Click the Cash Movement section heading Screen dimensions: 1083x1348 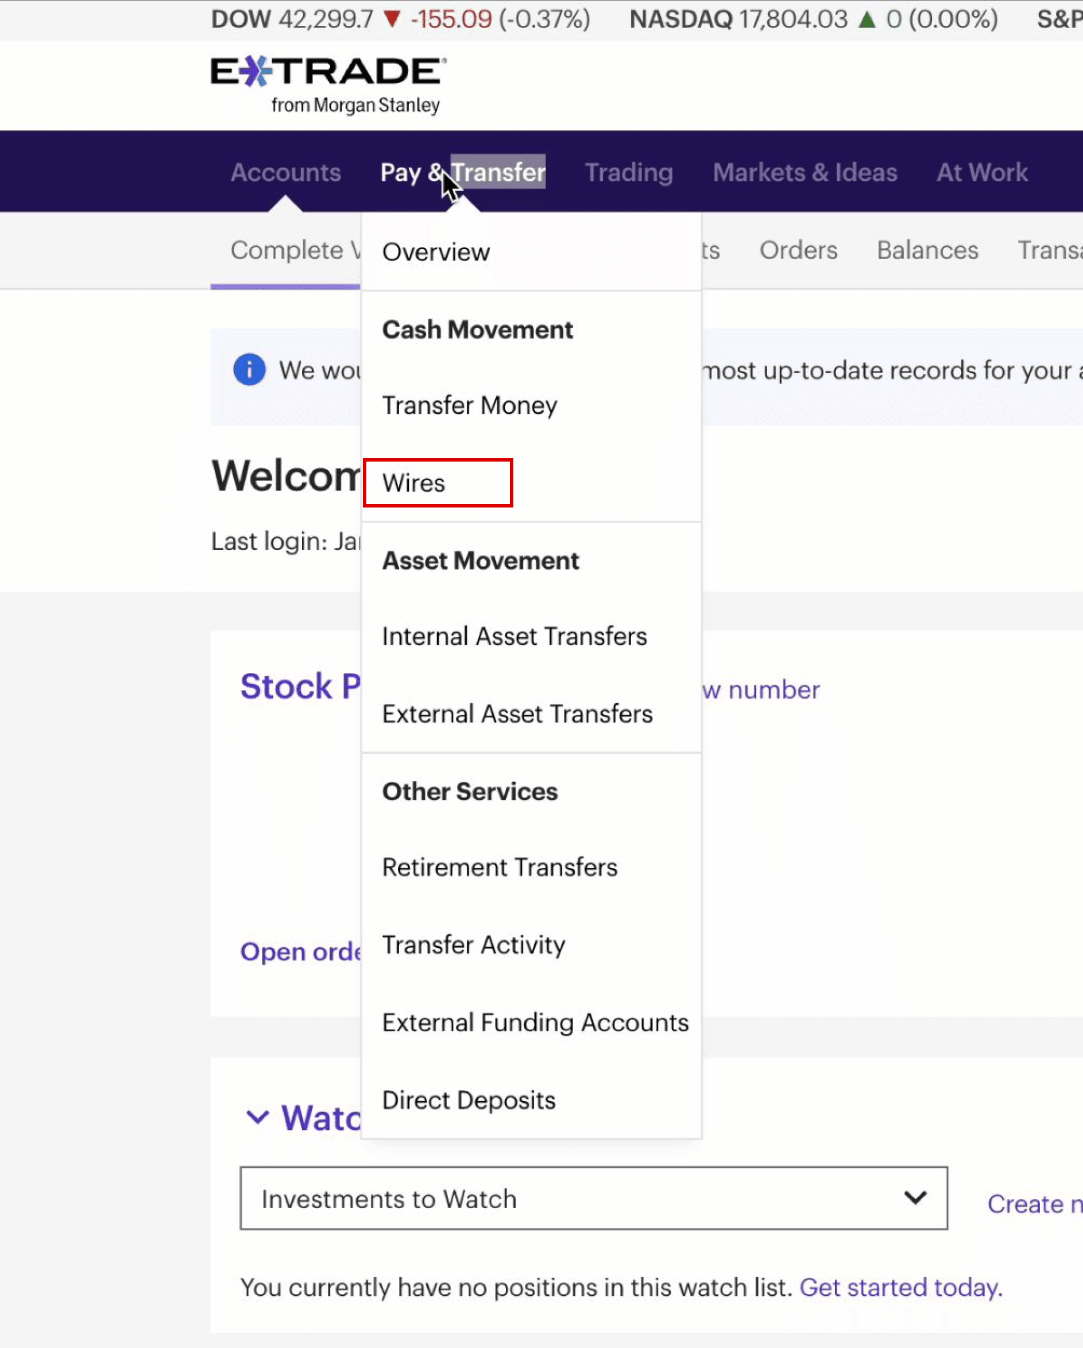(x=477, y=330)
